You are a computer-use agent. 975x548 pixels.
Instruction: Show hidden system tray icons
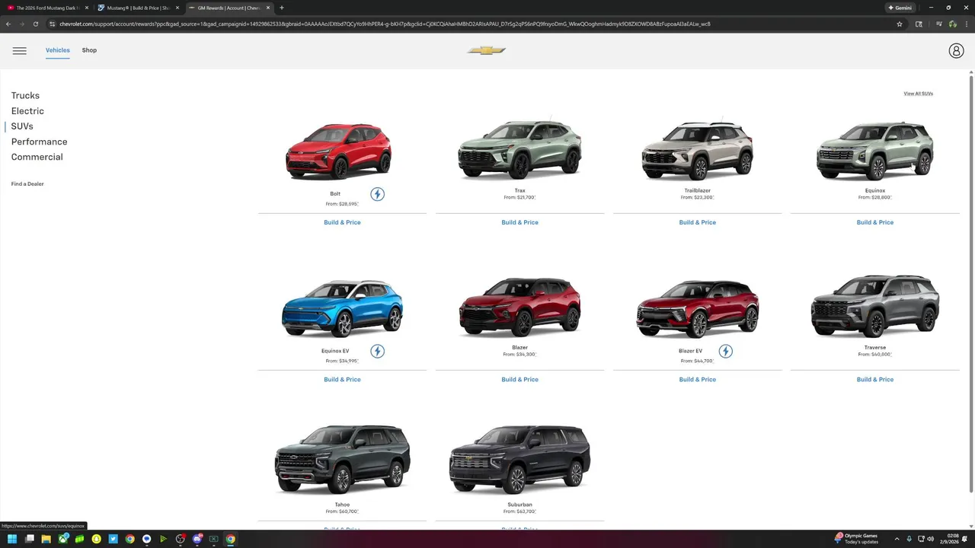tap(897, 539)
